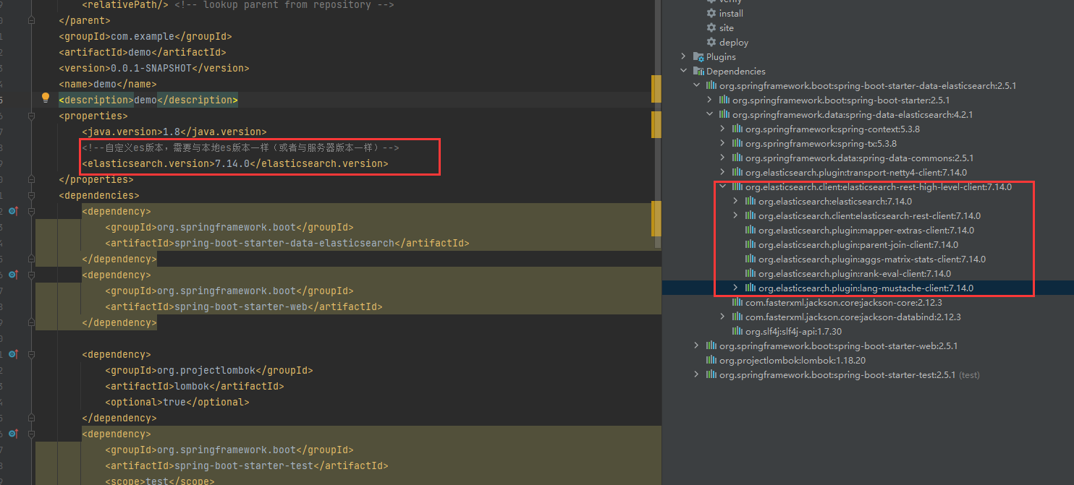Expand elasticsearch-rest-client:7.14.0 node
The height and width of the screenshot is (485, 1074).
(x=735, y=215)
